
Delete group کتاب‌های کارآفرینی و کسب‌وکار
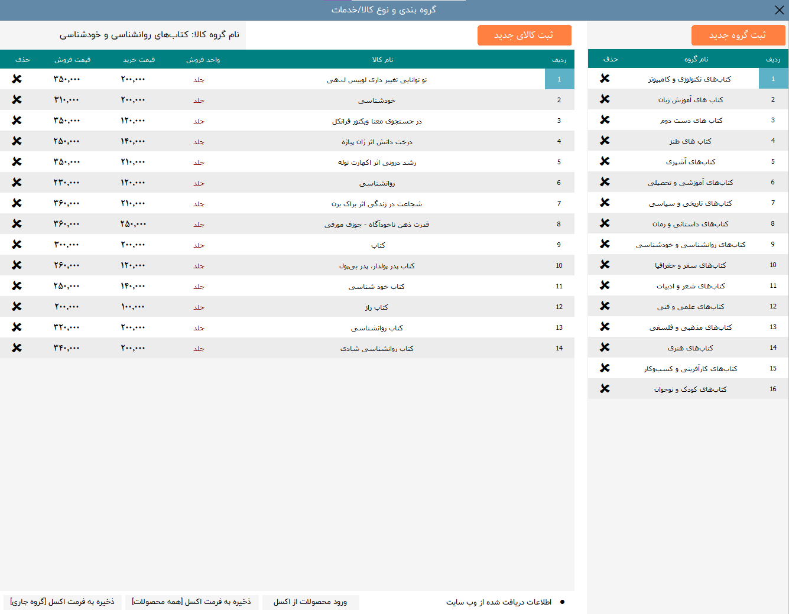pyautogui.click(x=605, y=368)
